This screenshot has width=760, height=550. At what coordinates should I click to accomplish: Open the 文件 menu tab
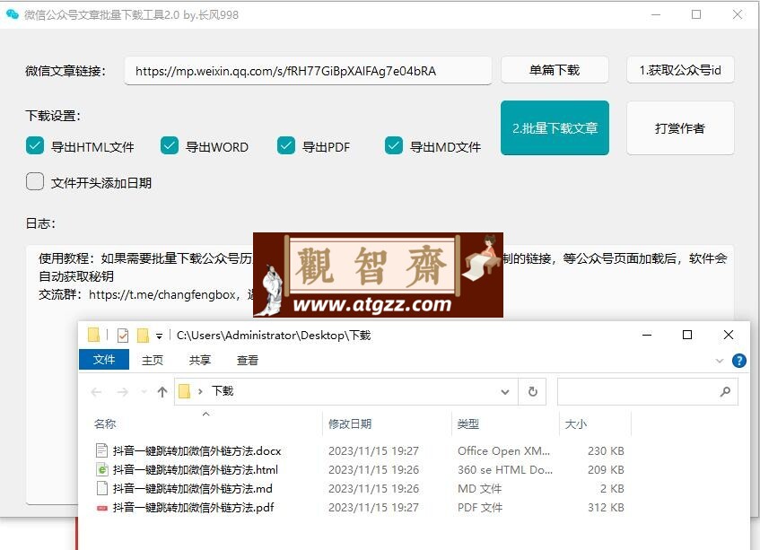coord(104,360)
